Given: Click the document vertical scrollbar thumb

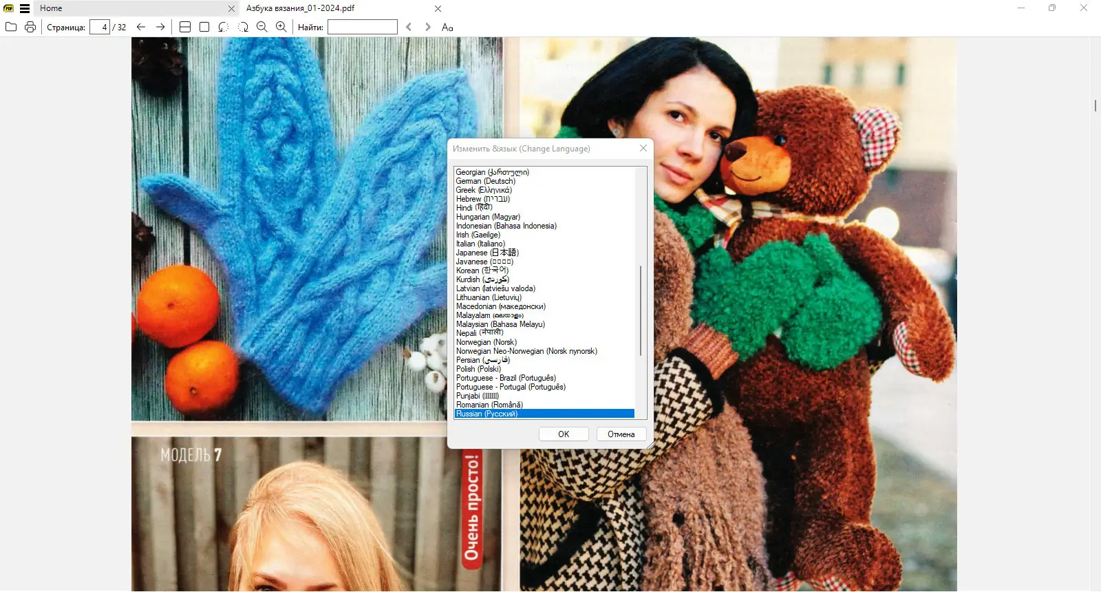Looking at the screenshot, I should [1095, 105].
